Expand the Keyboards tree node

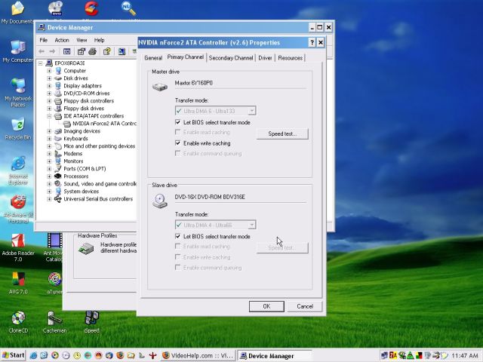tap(49, 139)
